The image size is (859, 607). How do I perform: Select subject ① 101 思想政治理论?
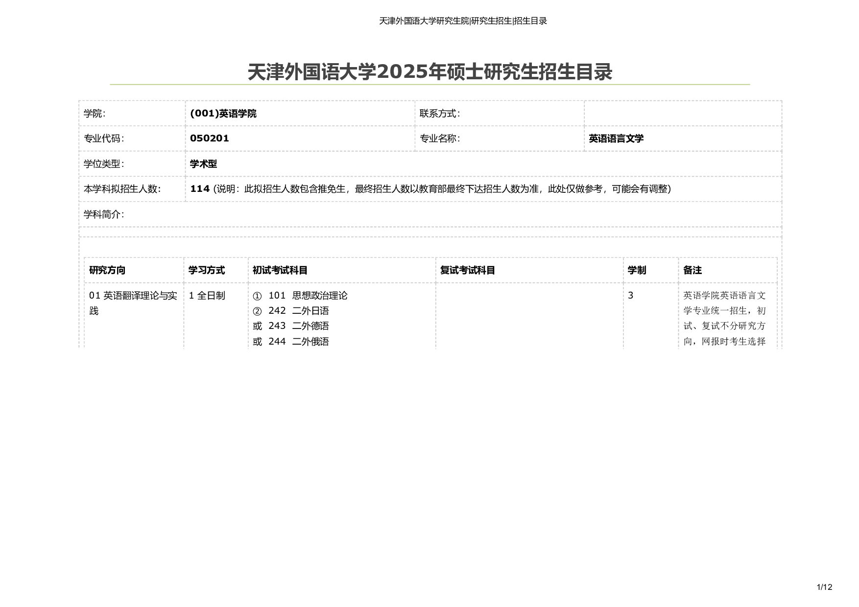pos(300,296)
